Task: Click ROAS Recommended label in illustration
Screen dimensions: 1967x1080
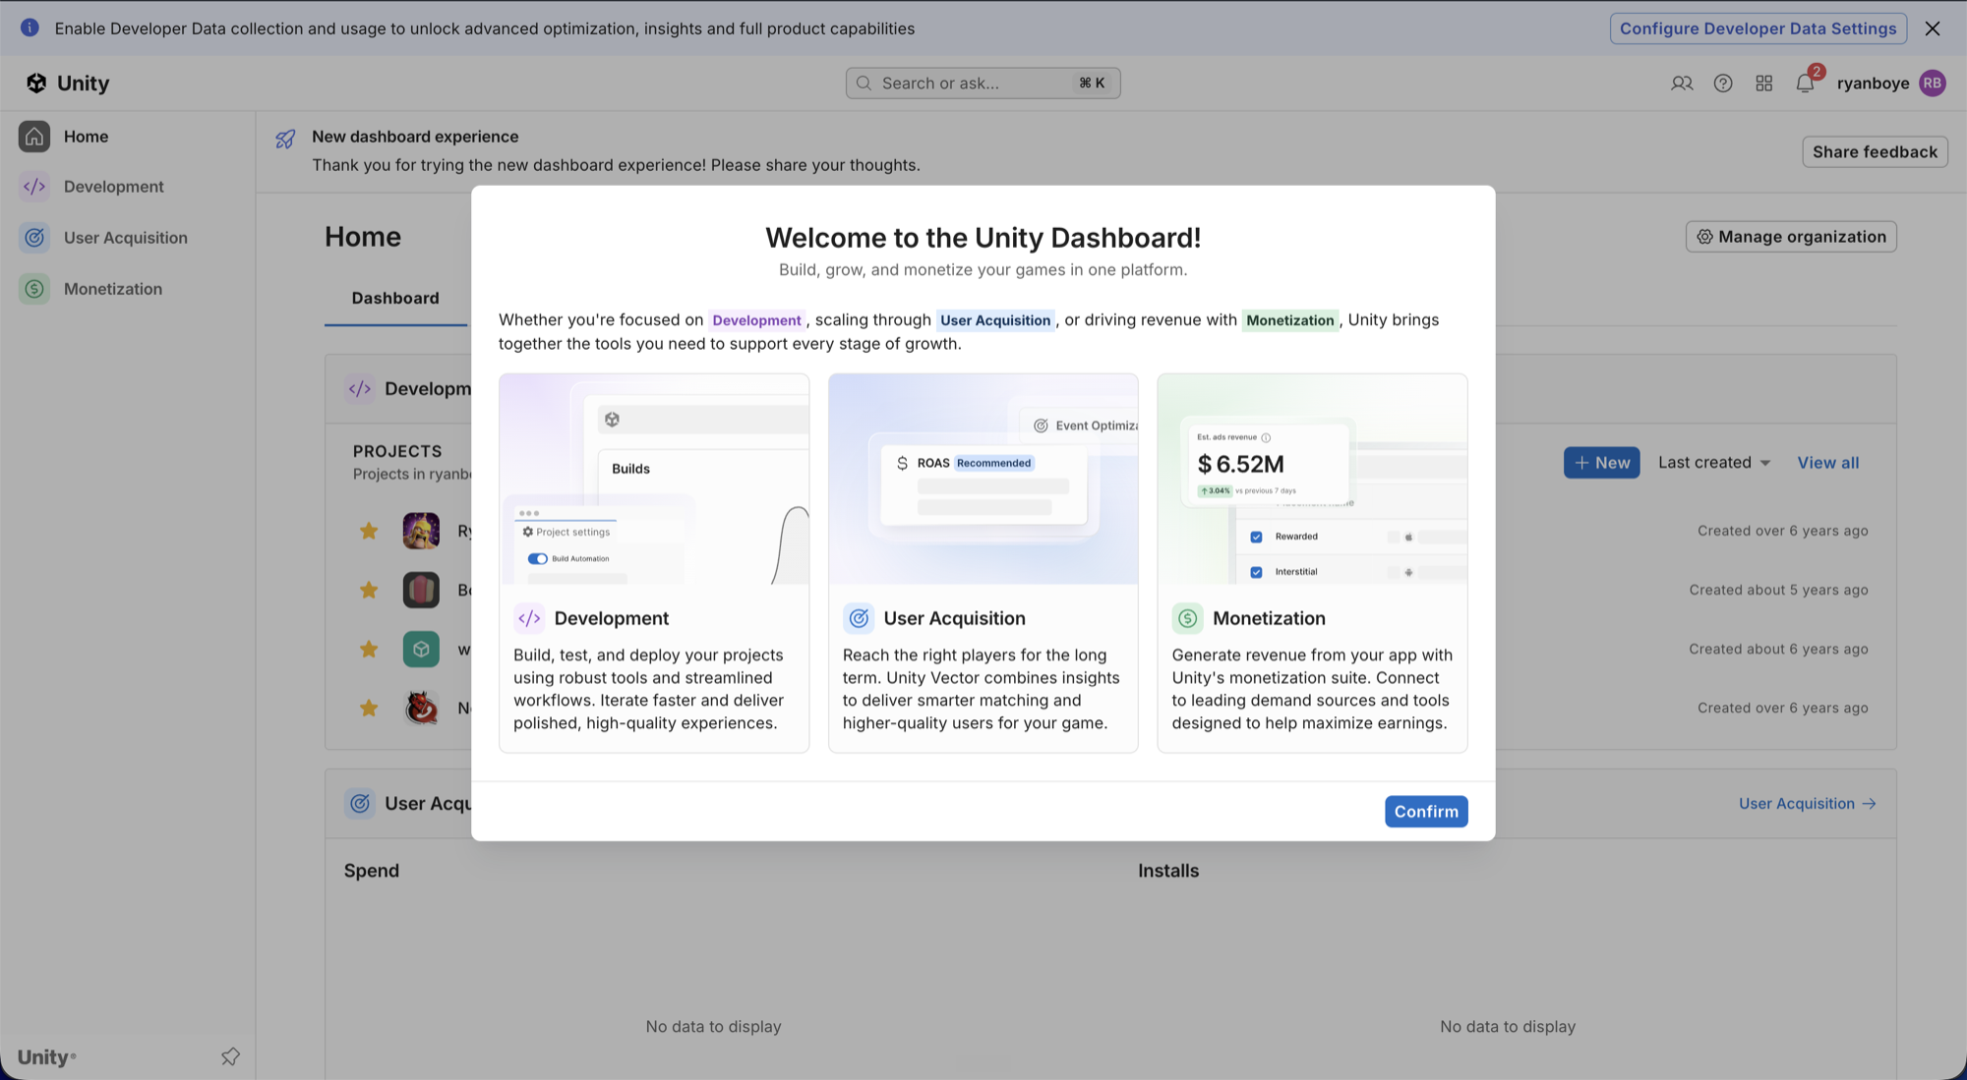Action: pos(975,463)
